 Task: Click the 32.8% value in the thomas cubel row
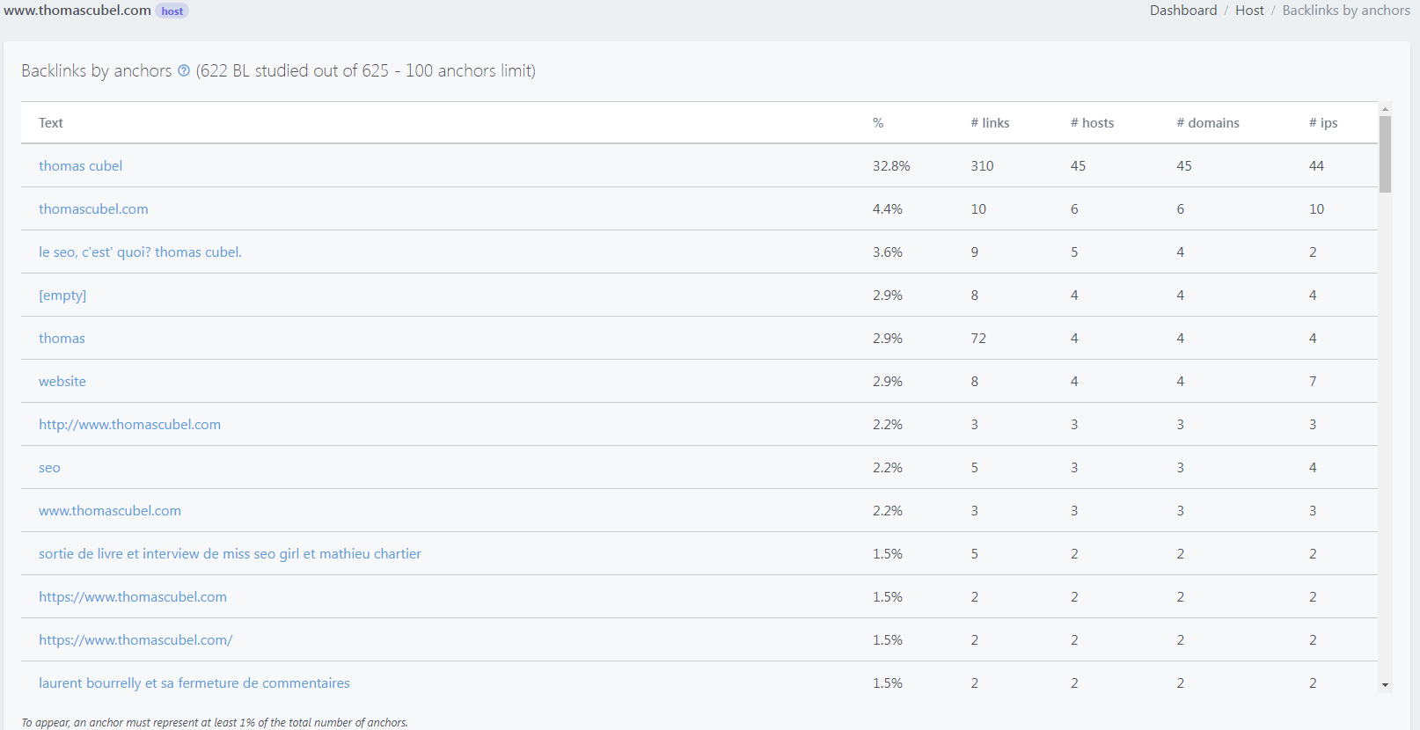[891, 166]
